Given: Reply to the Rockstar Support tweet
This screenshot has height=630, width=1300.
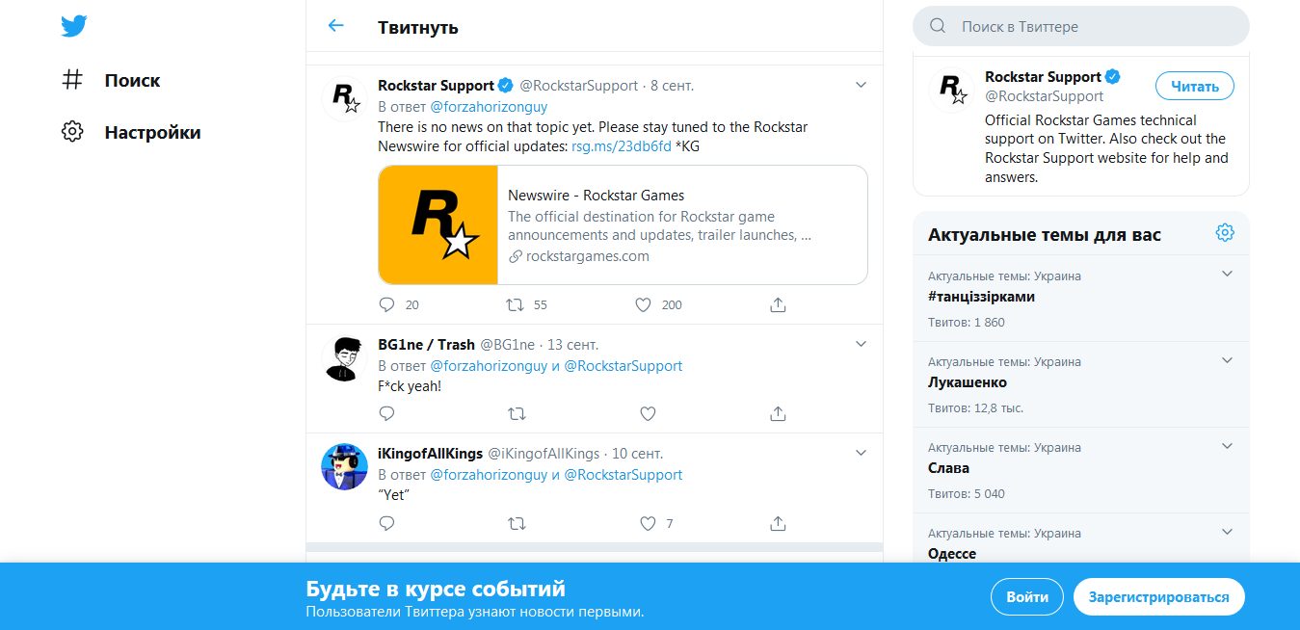Looking at the screenshot, I should coord(387,304).
